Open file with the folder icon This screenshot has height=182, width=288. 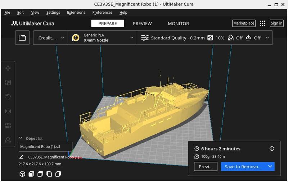22,38
